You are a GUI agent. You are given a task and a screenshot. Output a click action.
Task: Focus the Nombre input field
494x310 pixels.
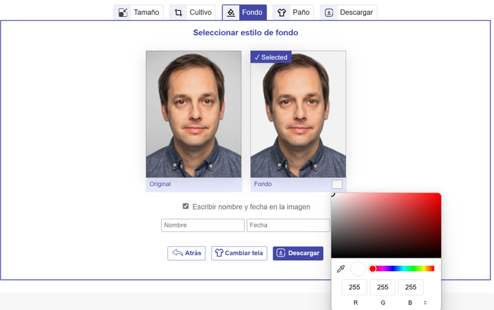click(x=202, y=225)
